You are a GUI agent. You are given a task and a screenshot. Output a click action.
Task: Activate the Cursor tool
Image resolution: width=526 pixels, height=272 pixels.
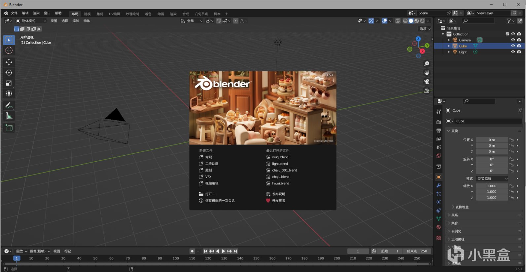pyautogui.click(x=9, y=51)
